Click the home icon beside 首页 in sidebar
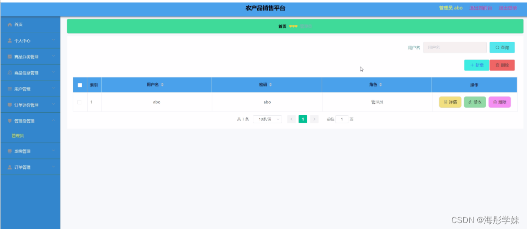 click(10, 25)
